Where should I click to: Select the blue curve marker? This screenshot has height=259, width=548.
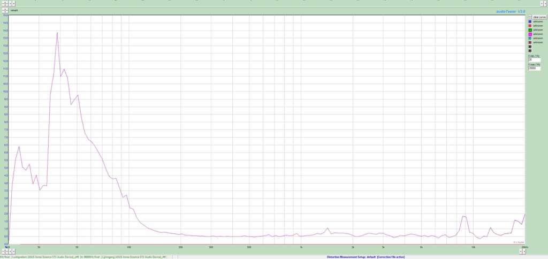pos(530,21)
